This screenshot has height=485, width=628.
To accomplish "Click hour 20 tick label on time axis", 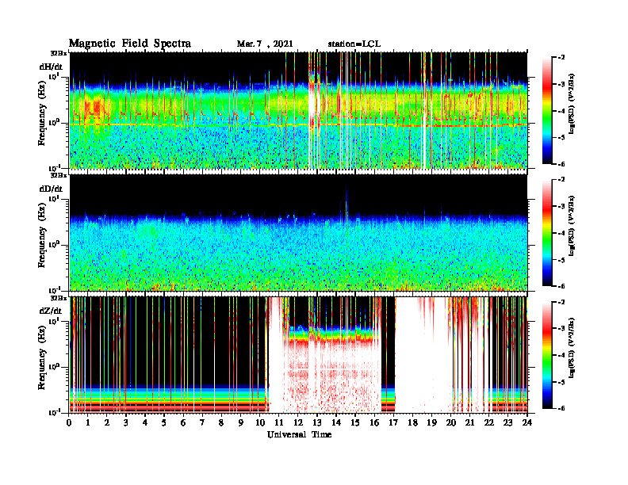I will 450,422.
